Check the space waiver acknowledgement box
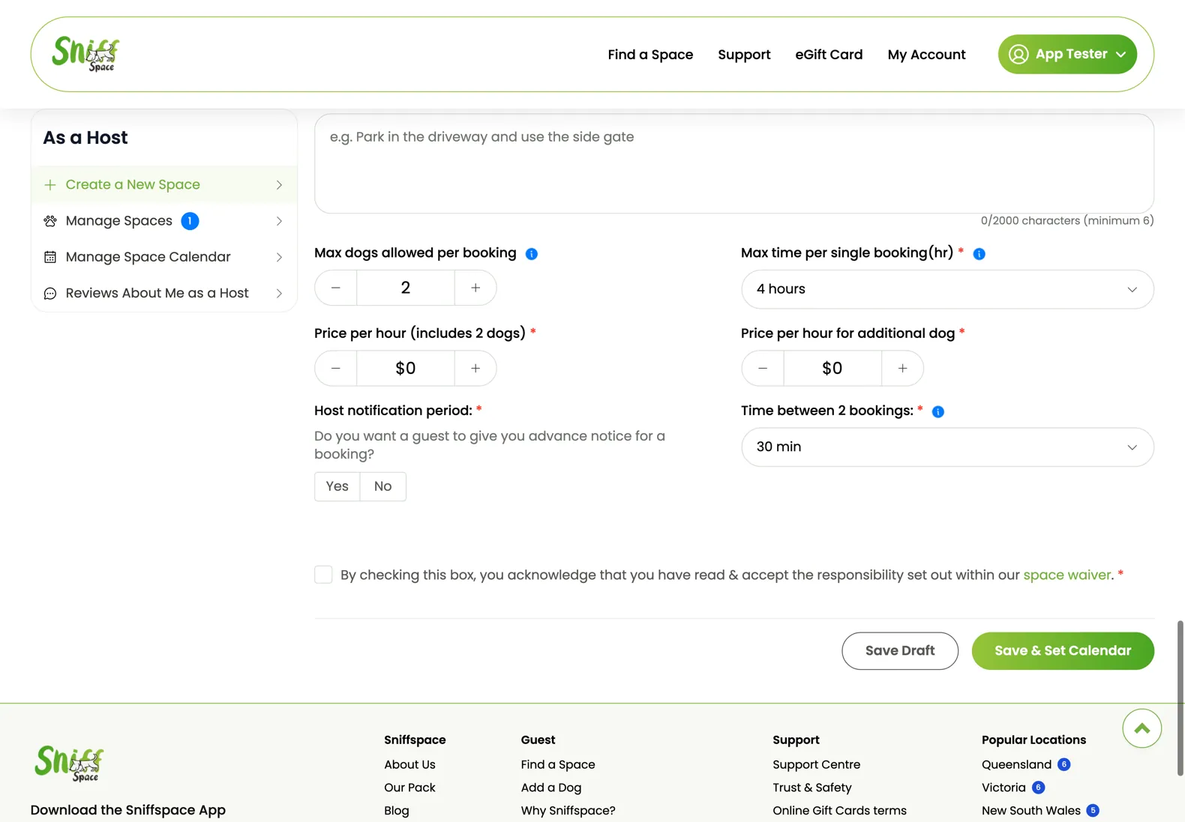 323,575
